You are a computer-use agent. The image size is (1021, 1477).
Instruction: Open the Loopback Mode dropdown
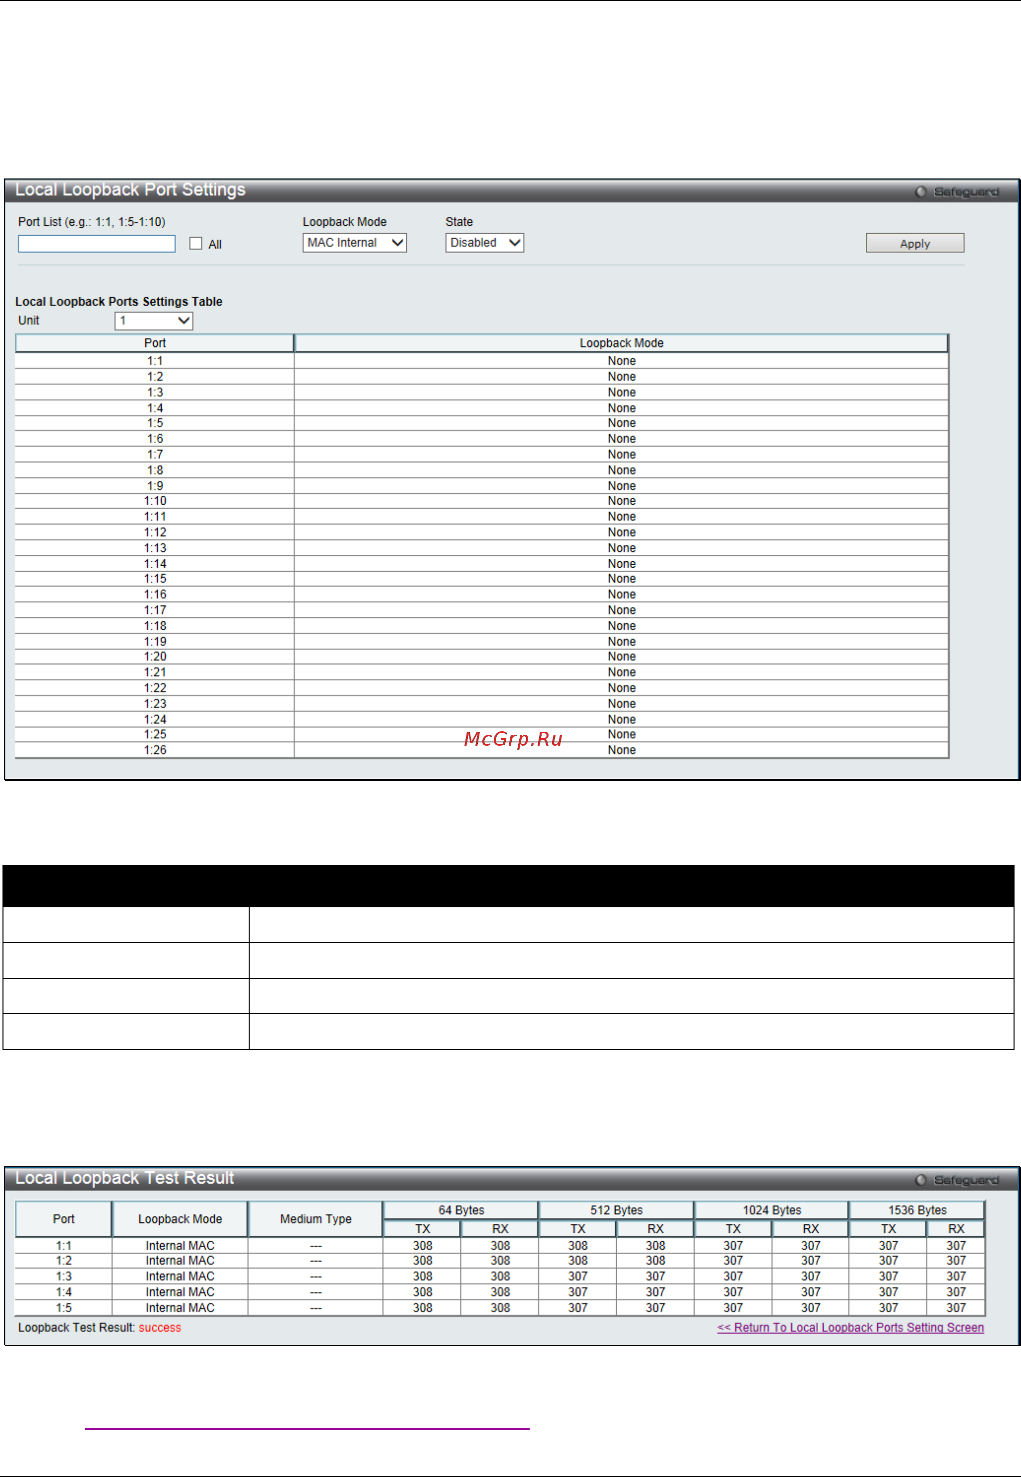355,243
